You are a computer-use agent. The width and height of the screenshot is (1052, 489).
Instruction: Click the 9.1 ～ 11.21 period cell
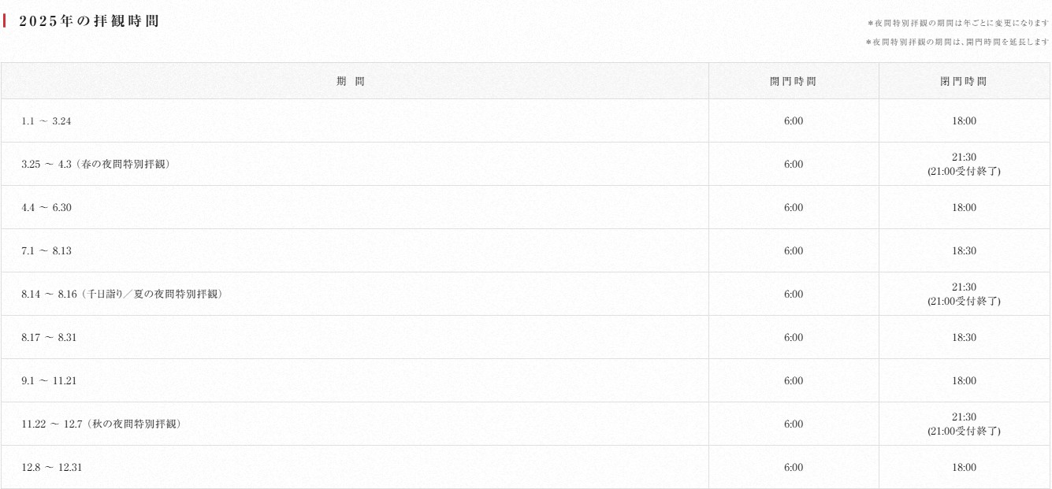click(x=355, y=380)
